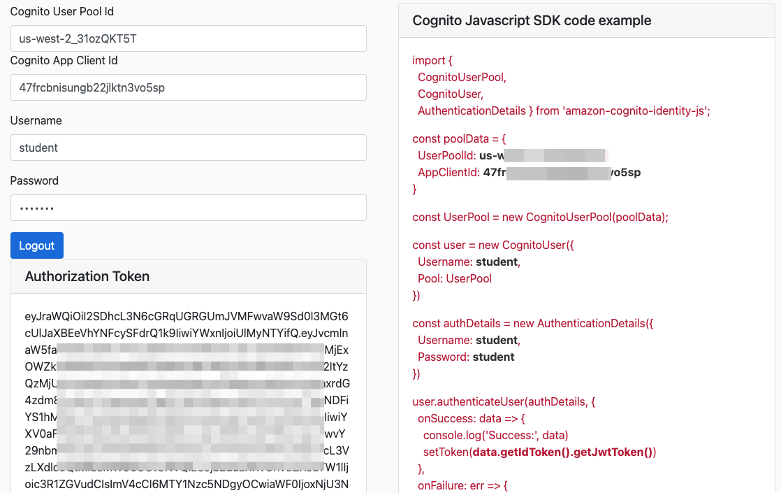Image resolution: width=781 pixels, height=493 pixels.
Task: Click the Cognito User Pool Id input field
Action: coord(189,38)
